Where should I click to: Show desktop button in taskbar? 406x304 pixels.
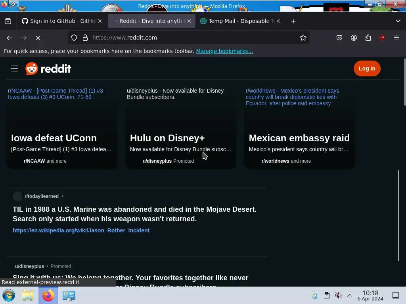(396, 295)
